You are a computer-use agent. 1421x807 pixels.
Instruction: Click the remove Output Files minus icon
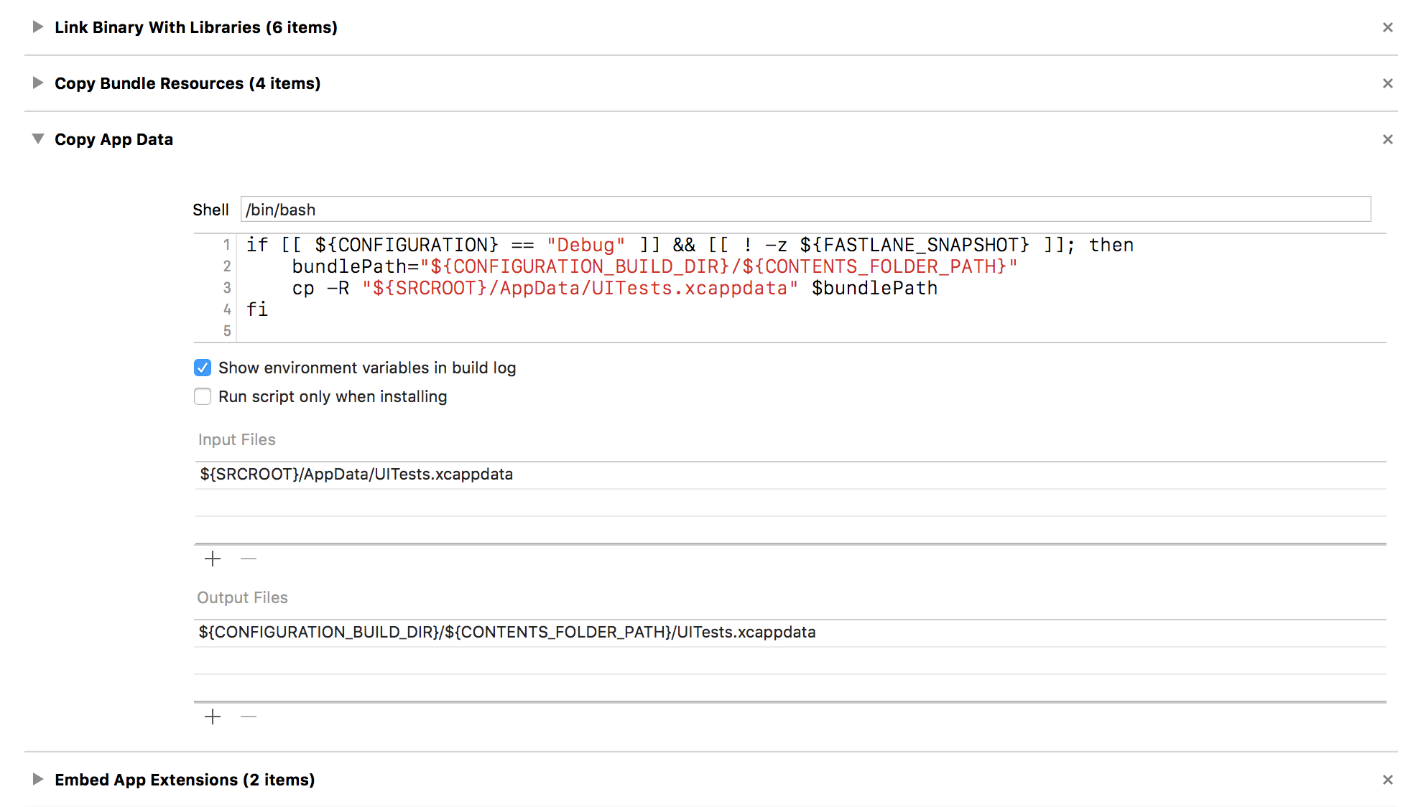[248, 717]
